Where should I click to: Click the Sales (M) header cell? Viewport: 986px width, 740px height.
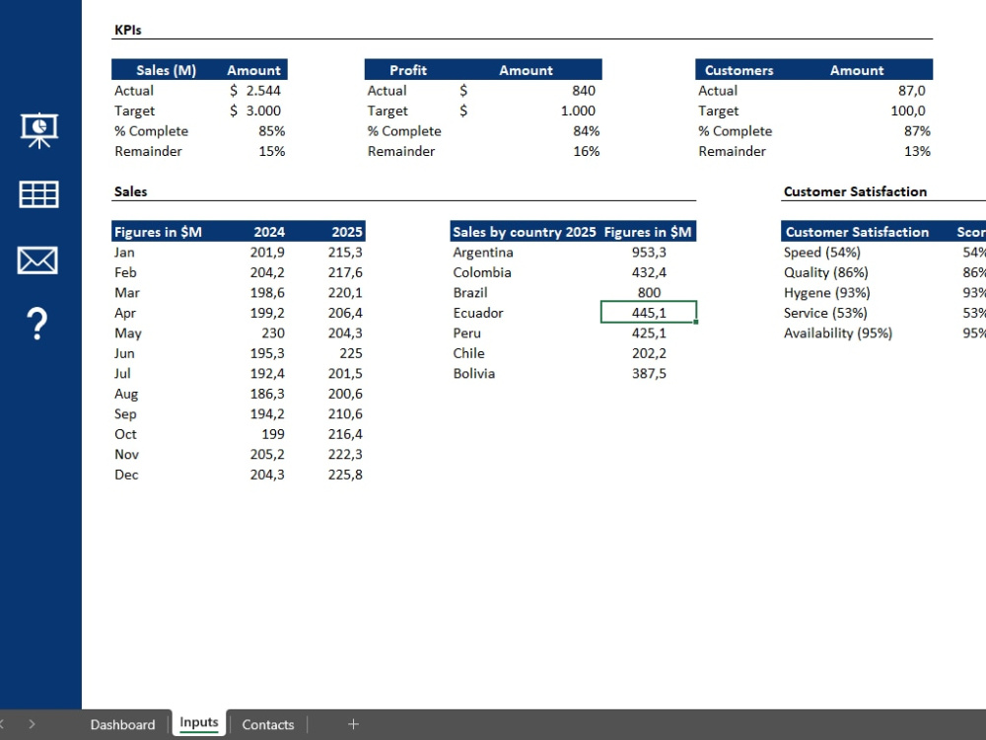(x=166, y=70)
